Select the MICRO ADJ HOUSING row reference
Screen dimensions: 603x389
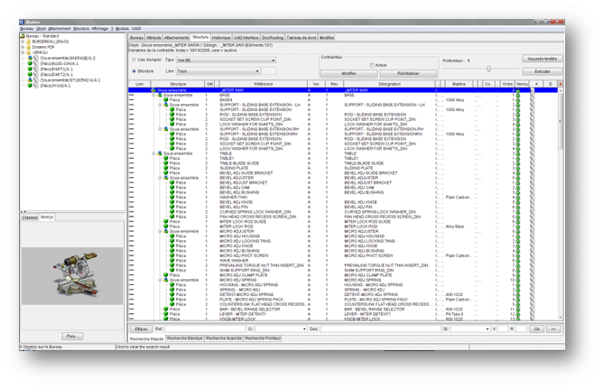point(239,236)
